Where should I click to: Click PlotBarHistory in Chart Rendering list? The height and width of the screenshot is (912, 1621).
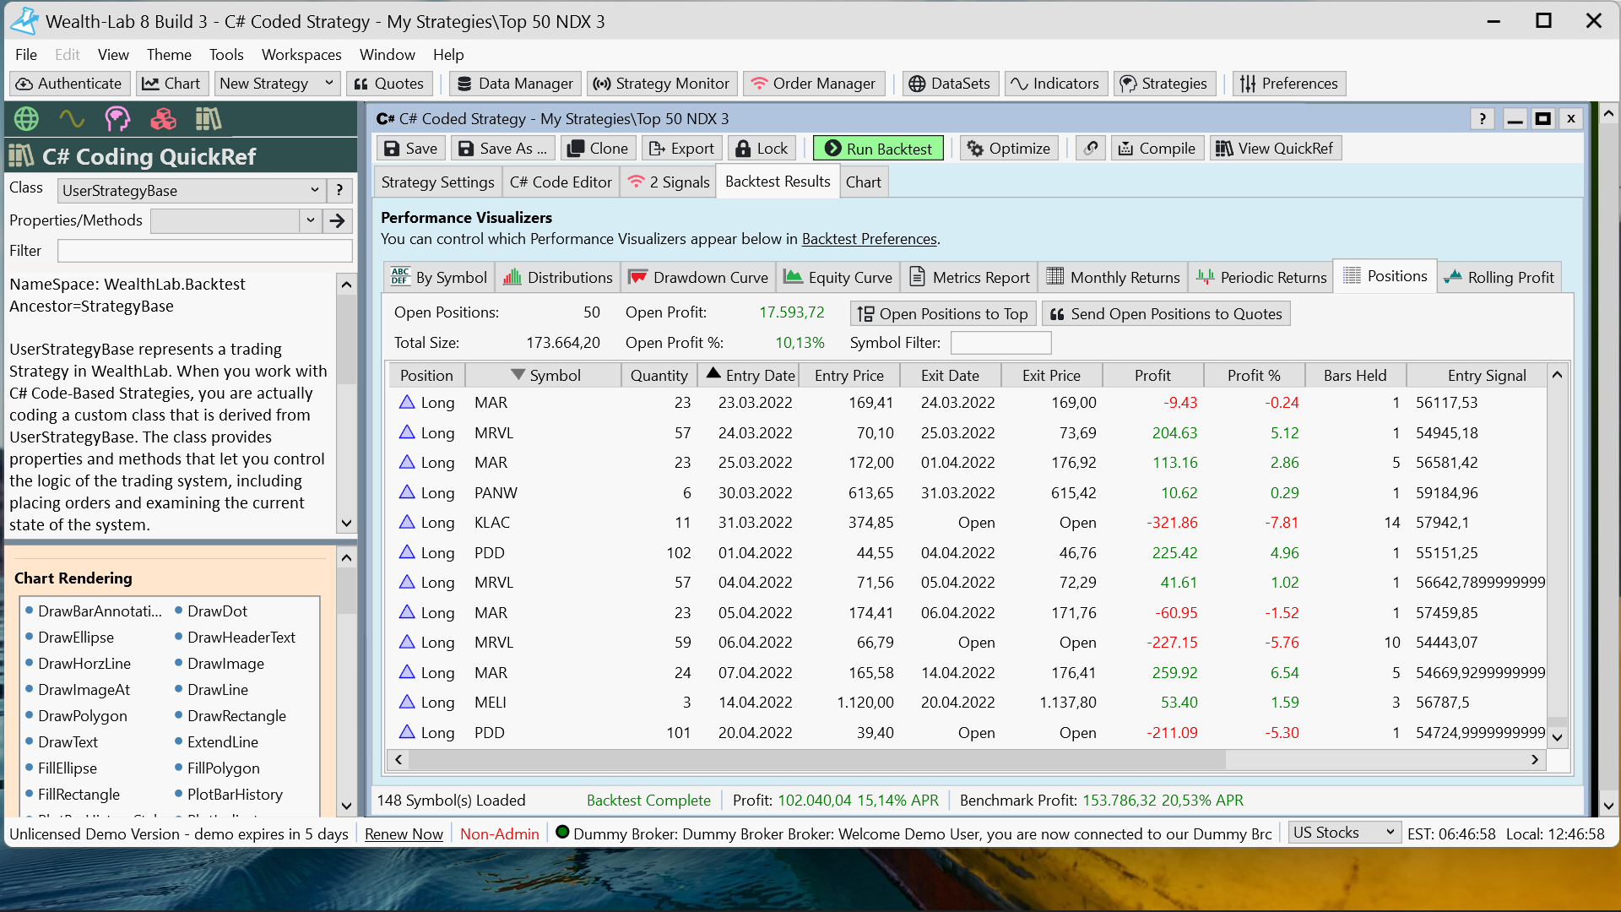point(235,795)
